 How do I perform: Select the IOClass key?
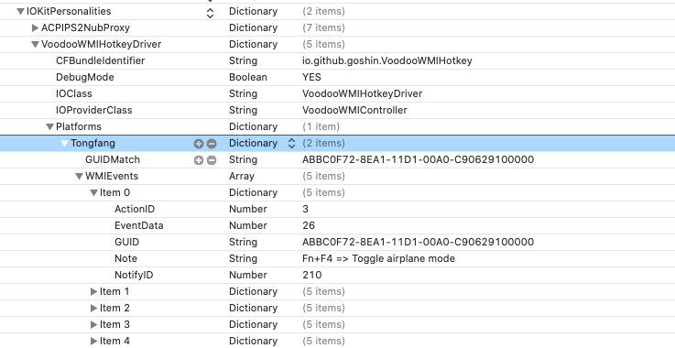tap(74, 94)
